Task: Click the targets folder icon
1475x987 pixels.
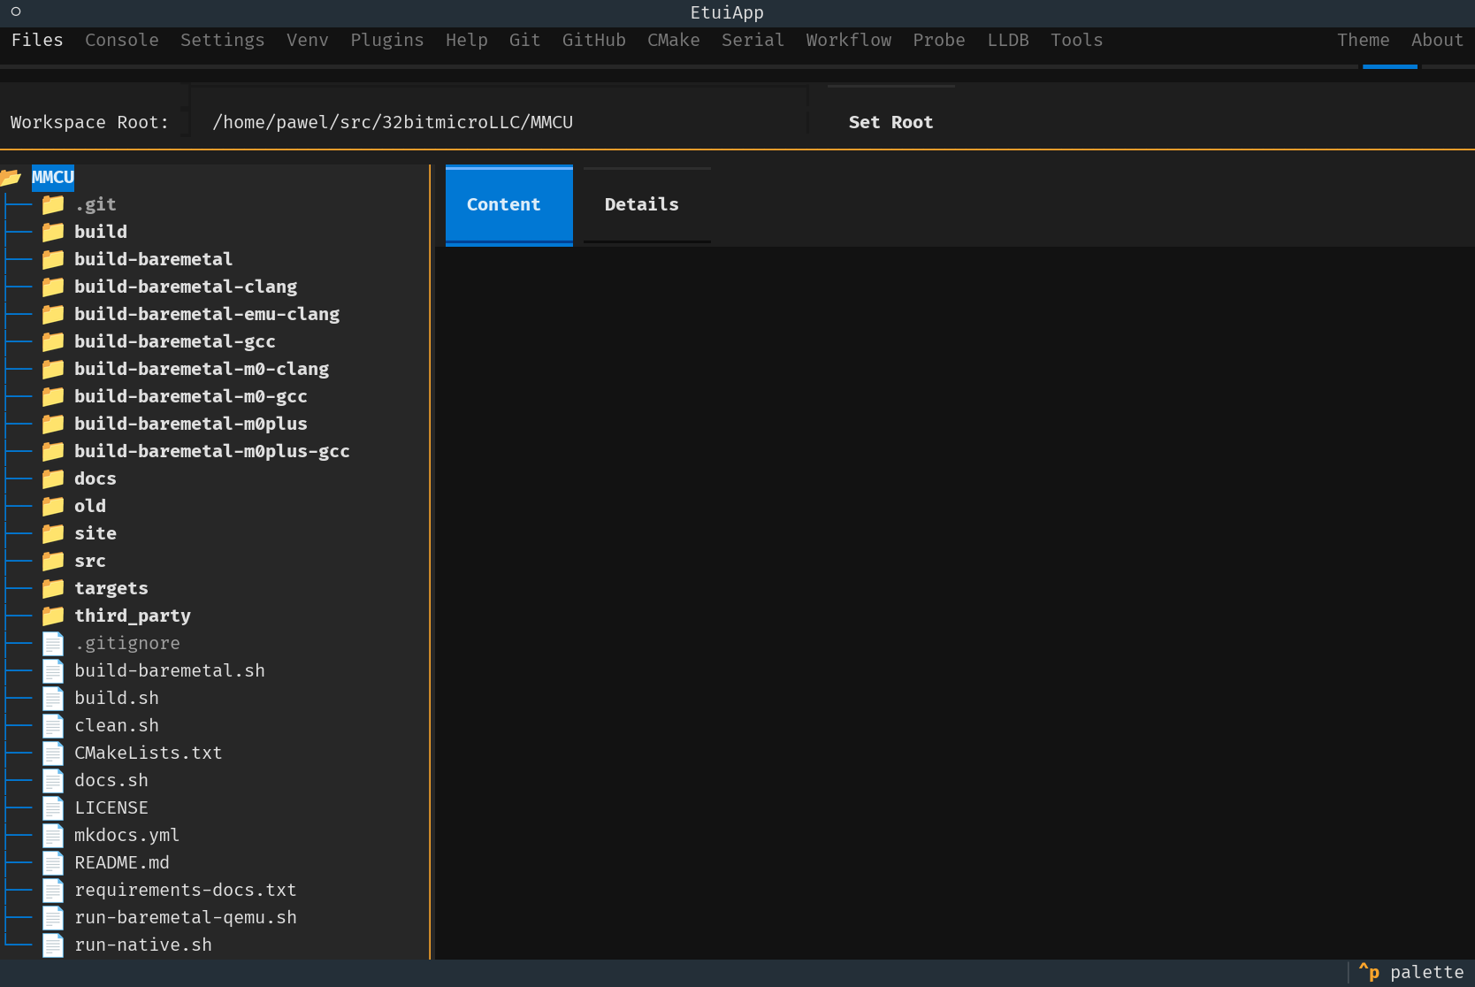Action: click(53, 588)
